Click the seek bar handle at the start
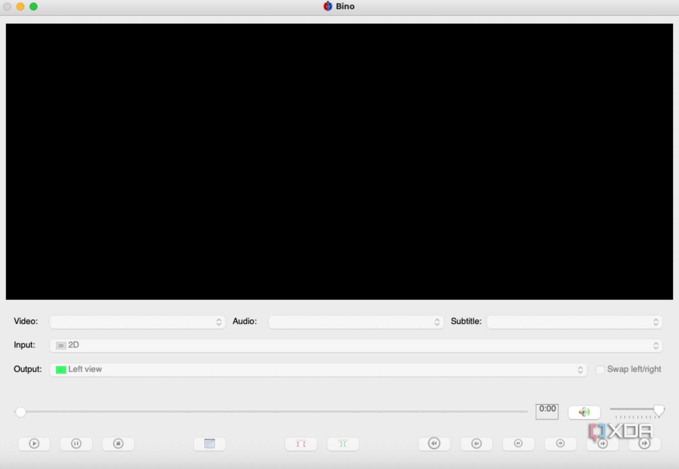Viewport: 679px width, 469px height. click(21, 412)
